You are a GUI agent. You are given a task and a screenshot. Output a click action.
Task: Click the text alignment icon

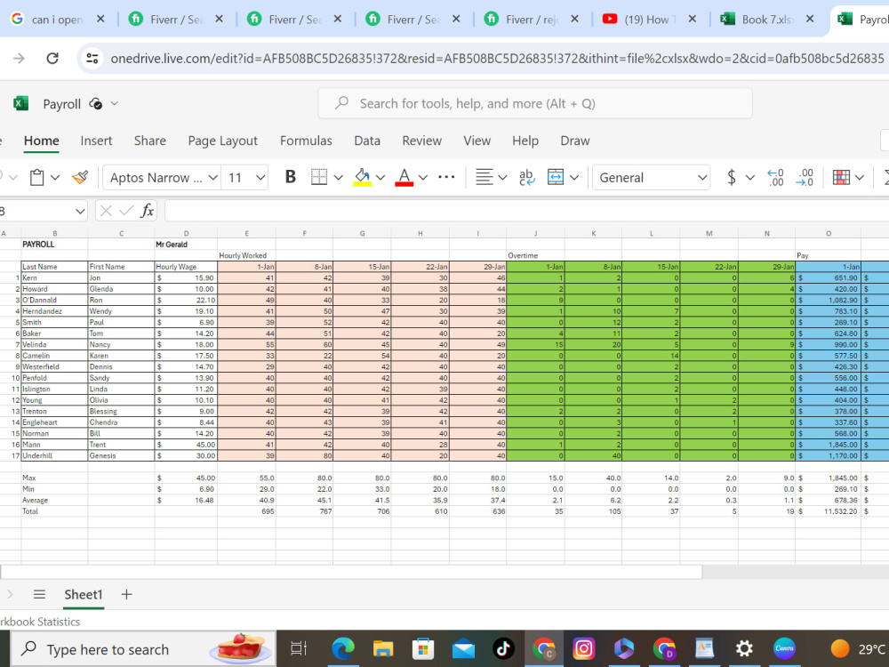point(485,178)
